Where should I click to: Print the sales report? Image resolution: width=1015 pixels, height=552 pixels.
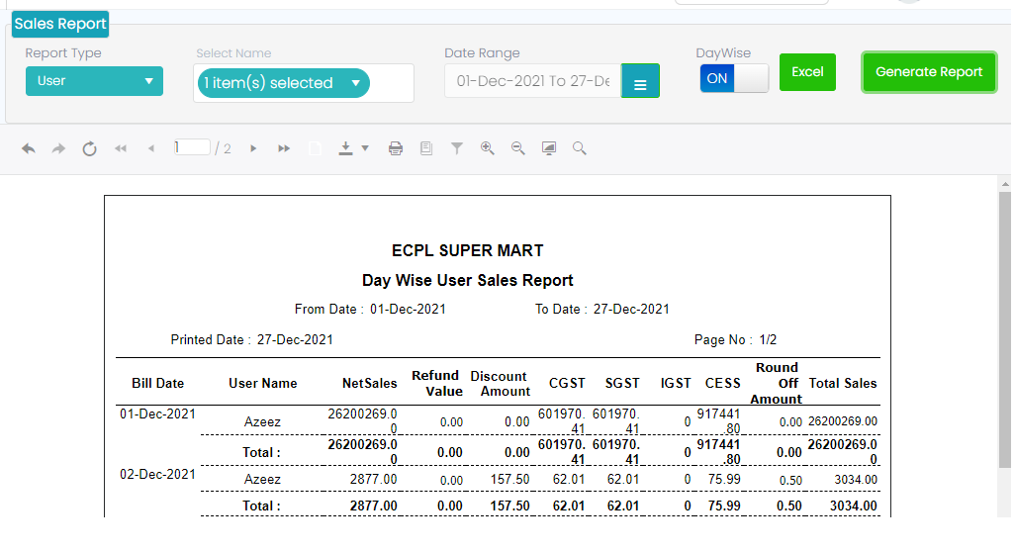396,148
